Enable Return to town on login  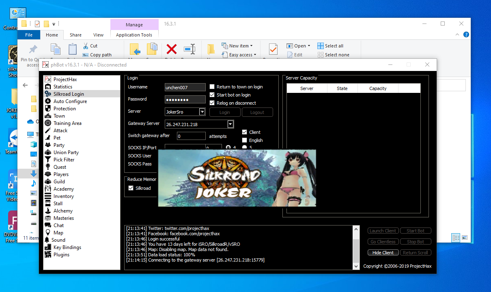[212, 87]
